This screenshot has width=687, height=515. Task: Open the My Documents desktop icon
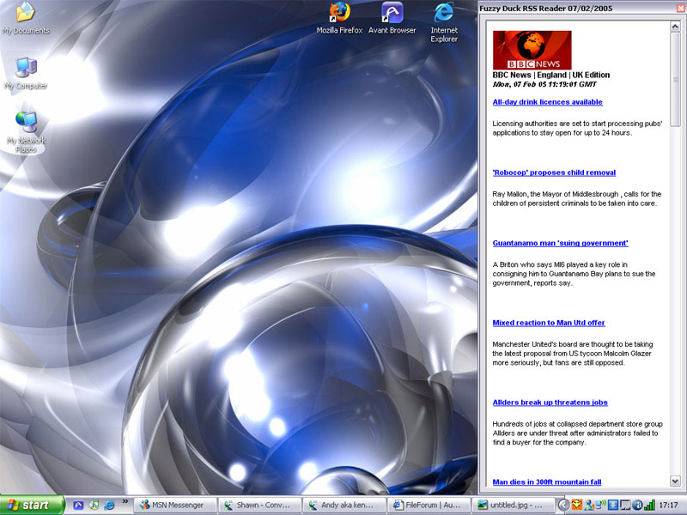pos(26,17)
